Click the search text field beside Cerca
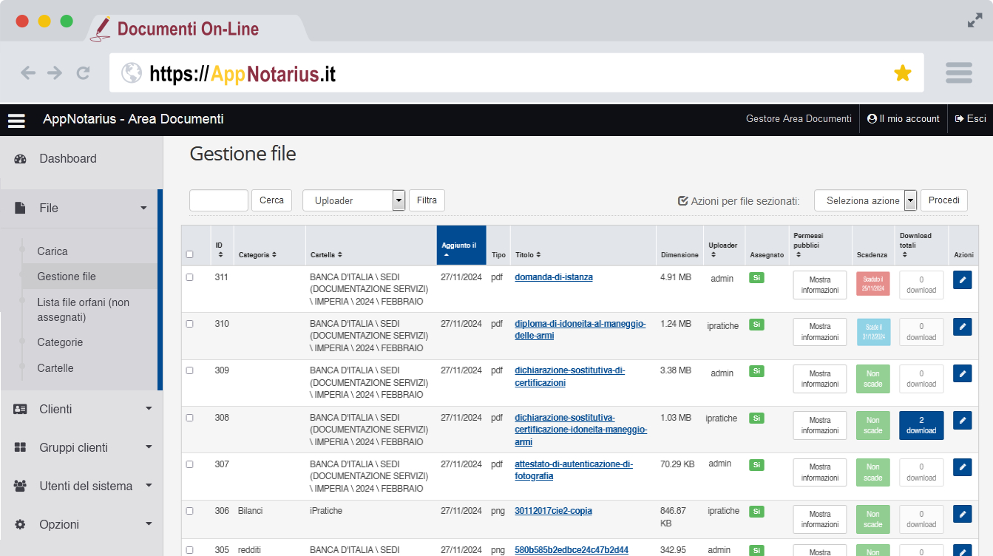This screenshot has width=993, height=556. [219, 200]
